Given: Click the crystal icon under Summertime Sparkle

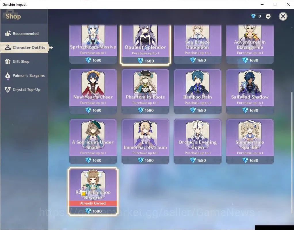Looking at the screenshot, I should pyautogui.click(x=245, y=160).
